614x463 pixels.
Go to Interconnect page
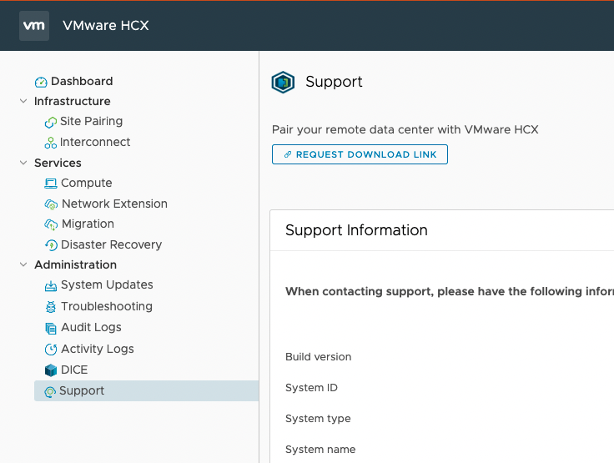pos(95,142)
